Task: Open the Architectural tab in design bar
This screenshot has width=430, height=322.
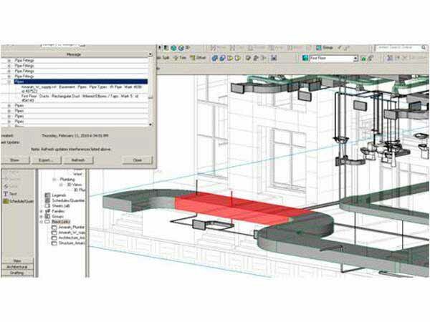Action: pyautogui.click(x=17, y=267)
